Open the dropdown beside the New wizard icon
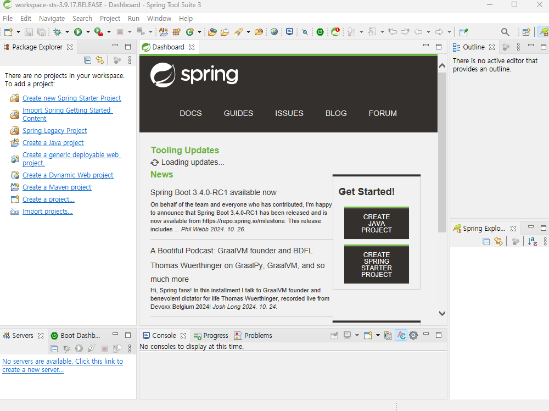This screenshot has width=549, height=411. (x=18, y=32)
